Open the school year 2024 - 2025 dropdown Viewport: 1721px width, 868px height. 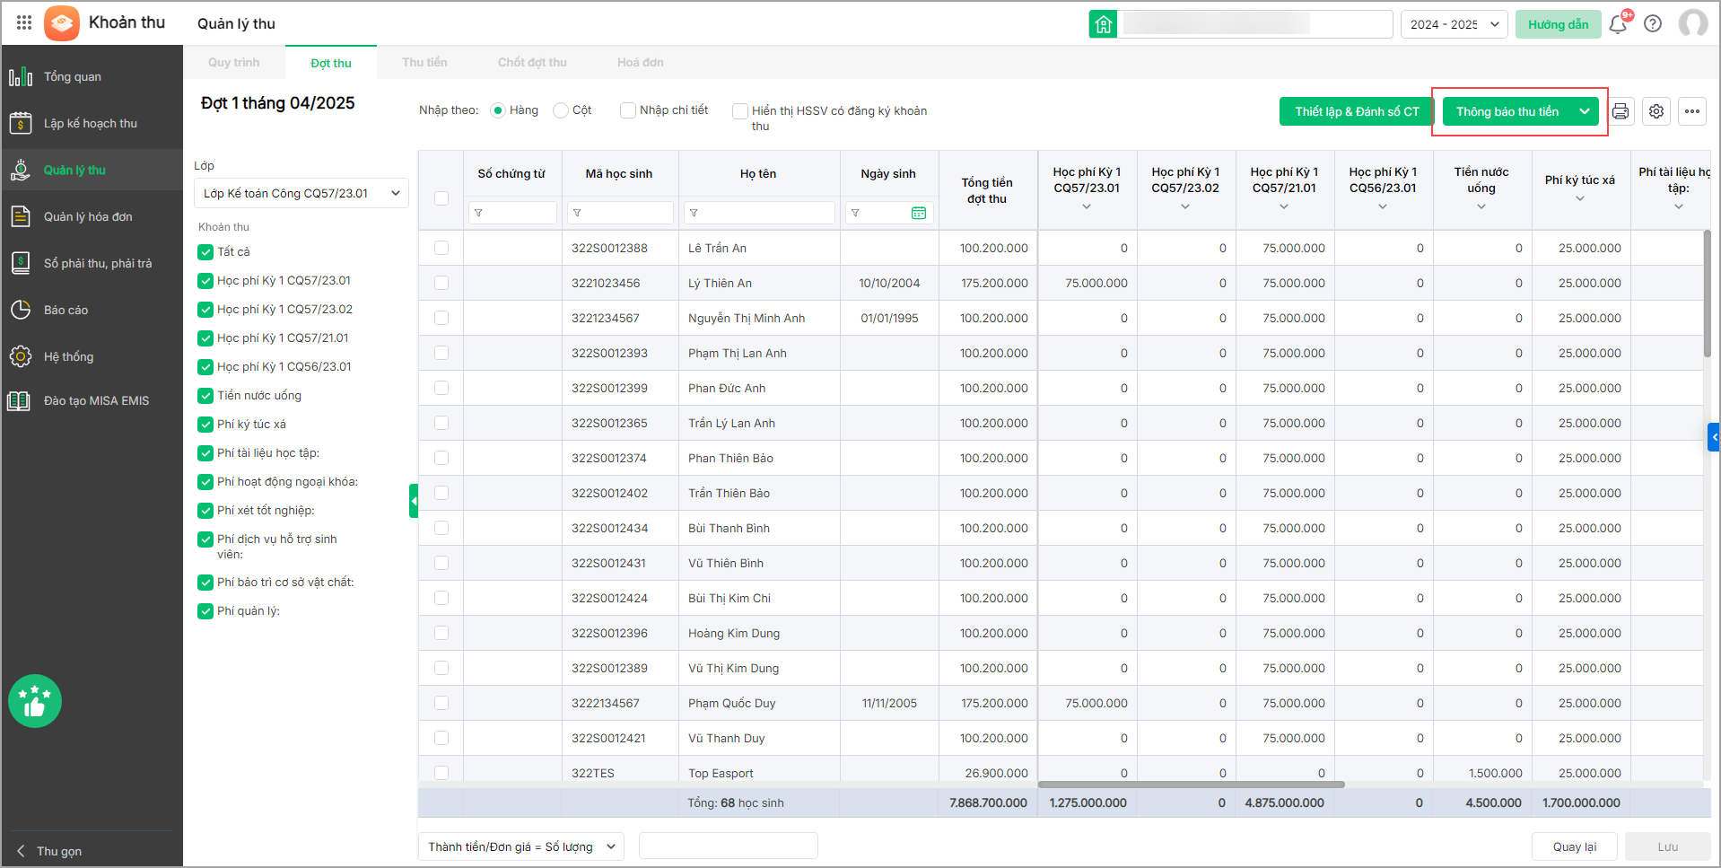(1453, 24)
